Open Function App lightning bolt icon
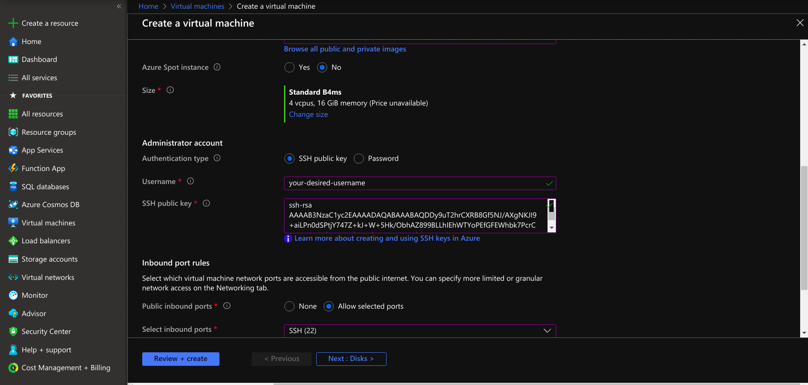 [13, 168]
